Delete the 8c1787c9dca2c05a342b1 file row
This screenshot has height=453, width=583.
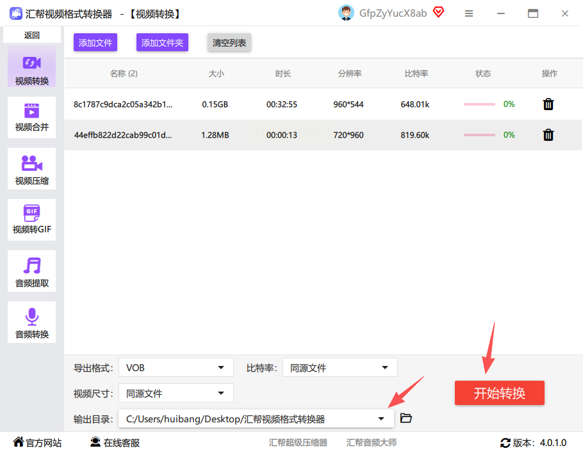coord(548,104)
